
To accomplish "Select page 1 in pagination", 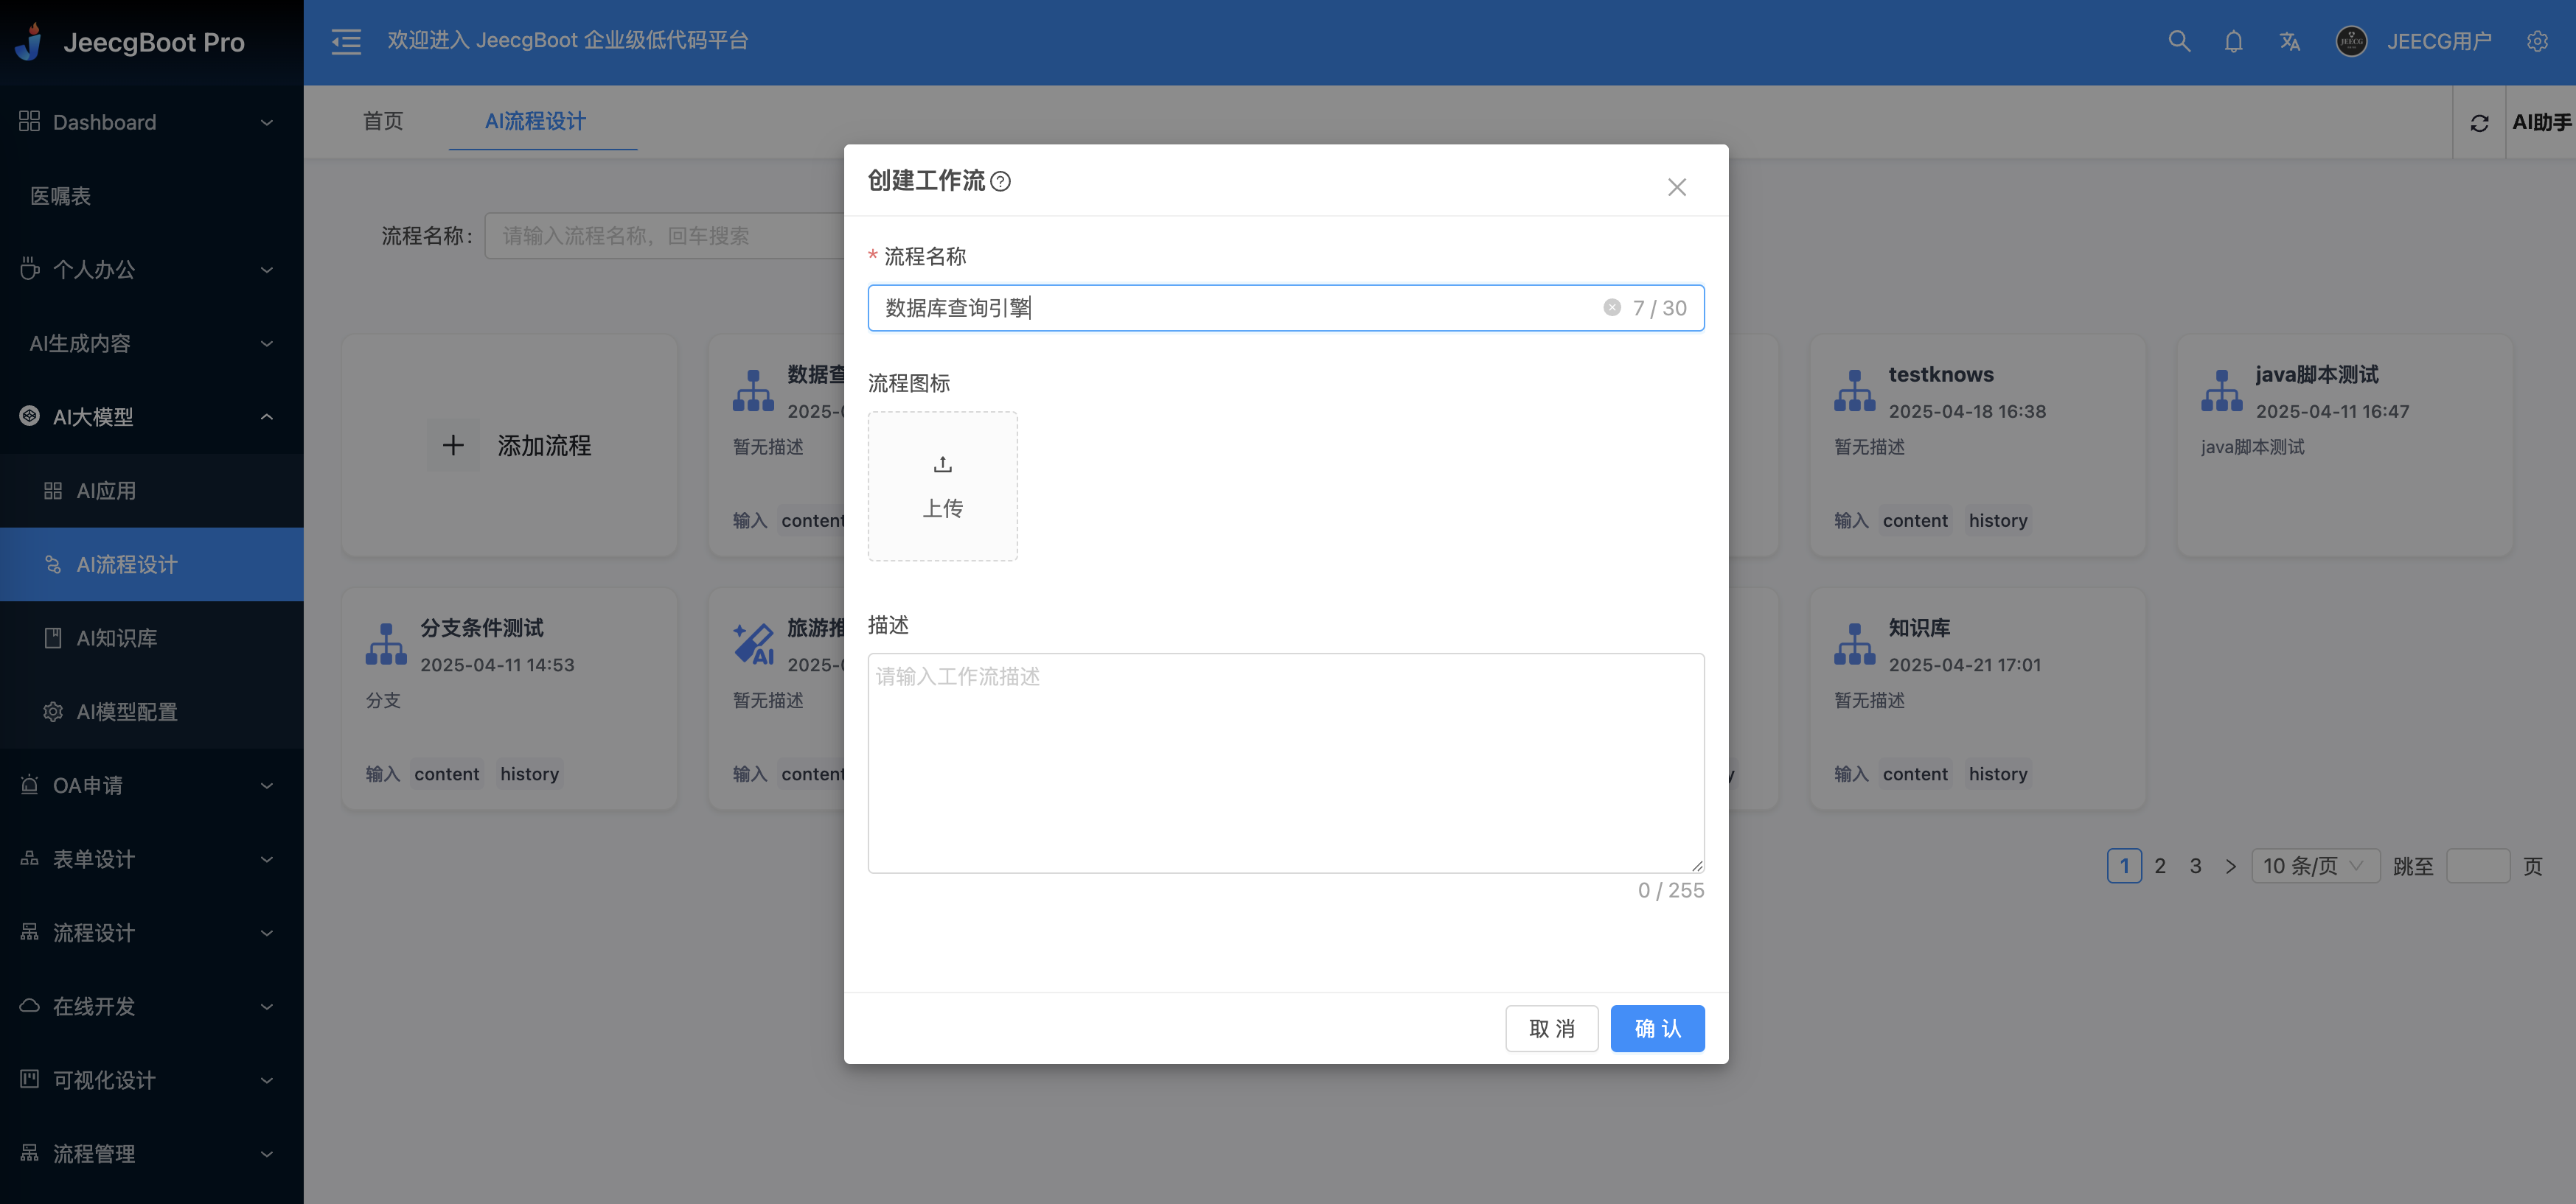I will tap(2124, 865).
